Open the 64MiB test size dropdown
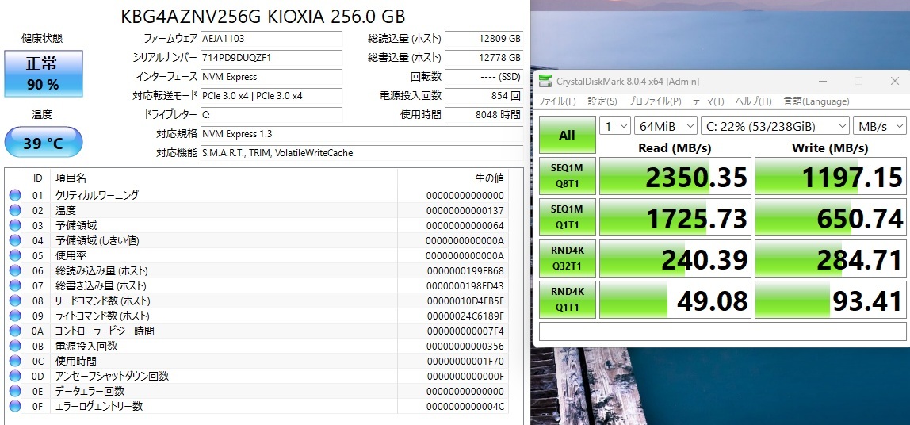The image size is (910, 425). tap(666, 126)
